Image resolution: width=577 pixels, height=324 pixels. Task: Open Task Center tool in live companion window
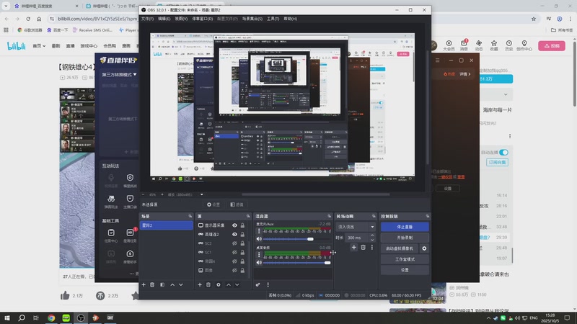pyautogui.click(x=111, y=235)
